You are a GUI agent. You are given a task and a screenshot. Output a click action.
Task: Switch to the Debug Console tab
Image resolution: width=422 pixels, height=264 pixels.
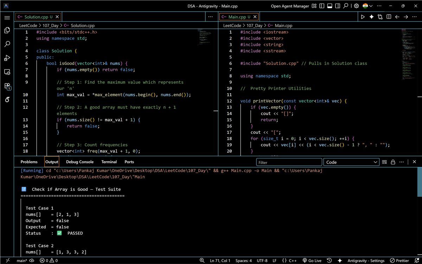point(80,162)
